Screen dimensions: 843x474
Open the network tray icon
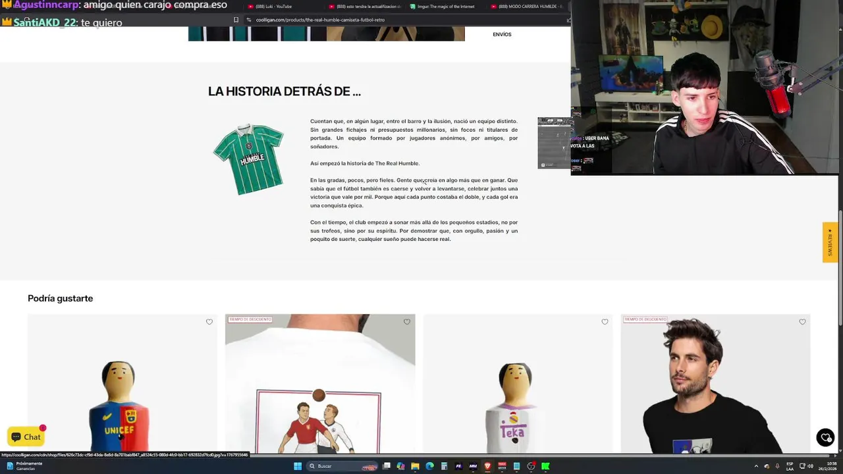point(802,466)
